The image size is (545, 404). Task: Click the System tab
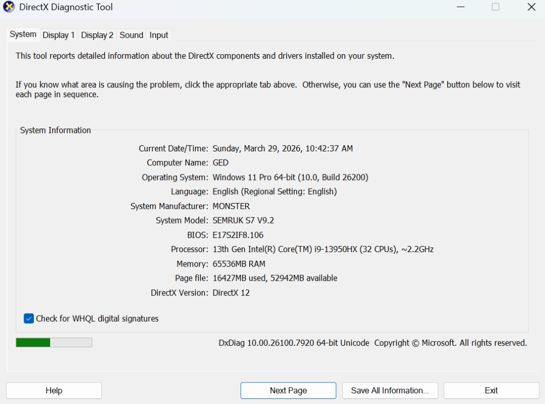tap(23, 34)
